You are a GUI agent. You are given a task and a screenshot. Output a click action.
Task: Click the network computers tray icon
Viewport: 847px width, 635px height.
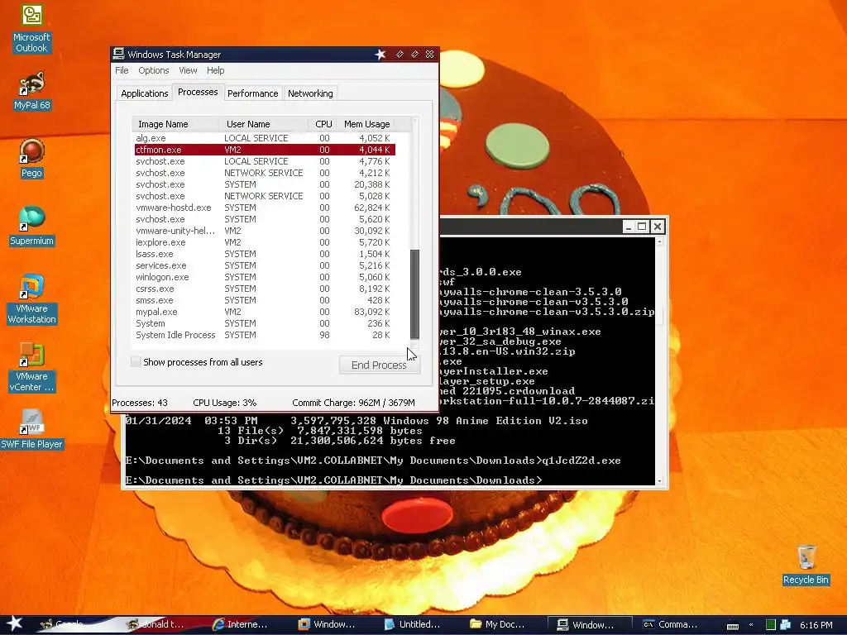[x=786, y=625]
